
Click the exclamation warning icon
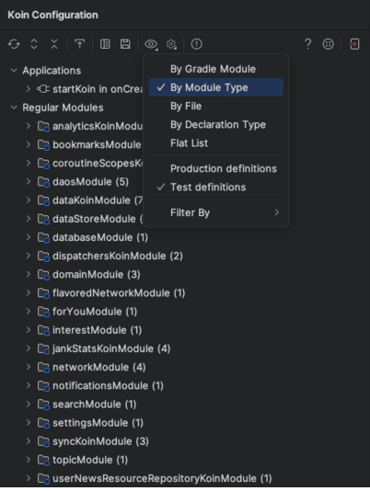click(x=197, y=44)
